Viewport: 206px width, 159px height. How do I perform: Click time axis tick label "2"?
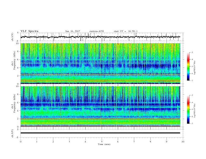click(x=53, y=142)
